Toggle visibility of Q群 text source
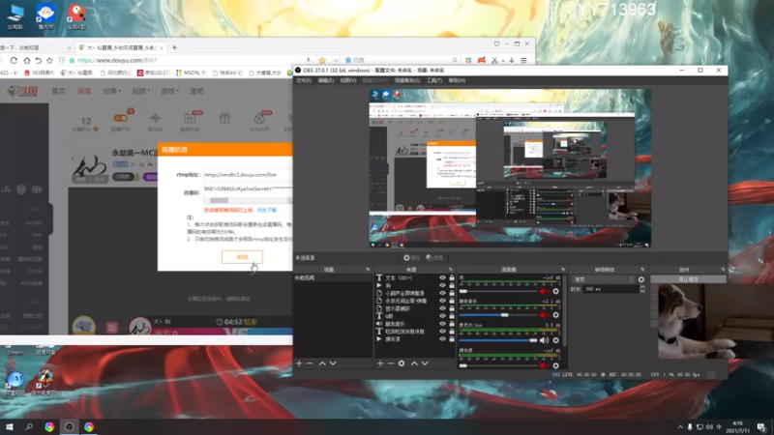This screenshot has width=774, height=435. (442, 316)
